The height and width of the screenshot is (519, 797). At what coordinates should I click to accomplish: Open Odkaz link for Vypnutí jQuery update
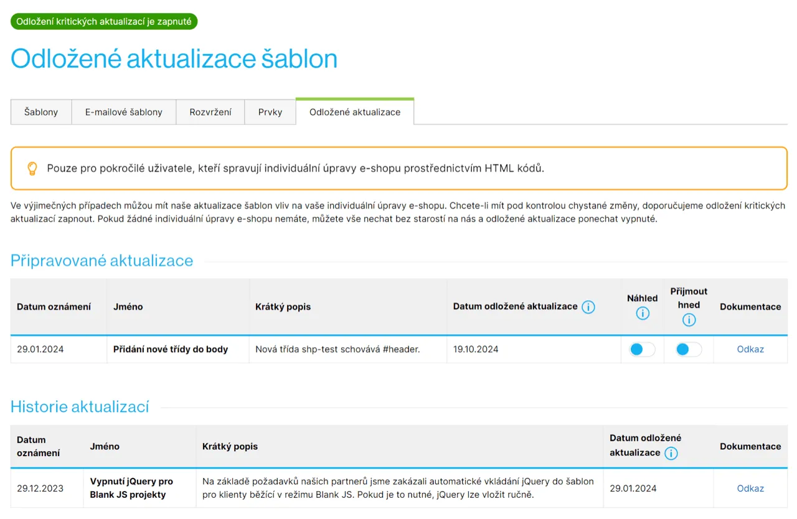(750, 489)
